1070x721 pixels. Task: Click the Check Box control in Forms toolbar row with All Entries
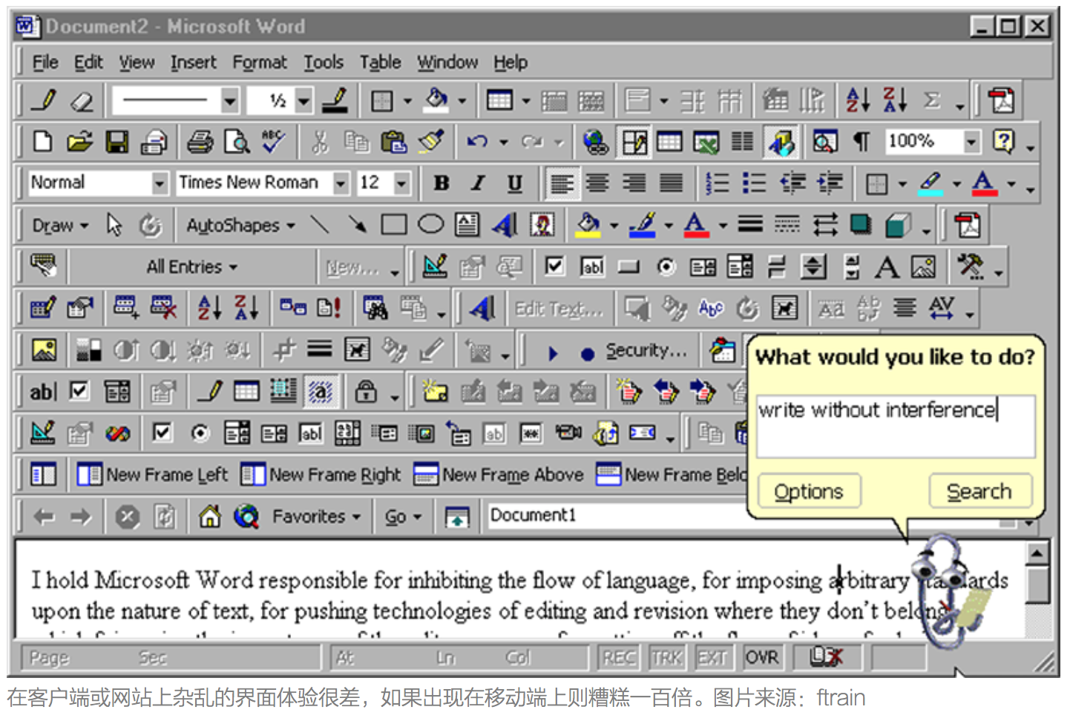pos(554,266)
